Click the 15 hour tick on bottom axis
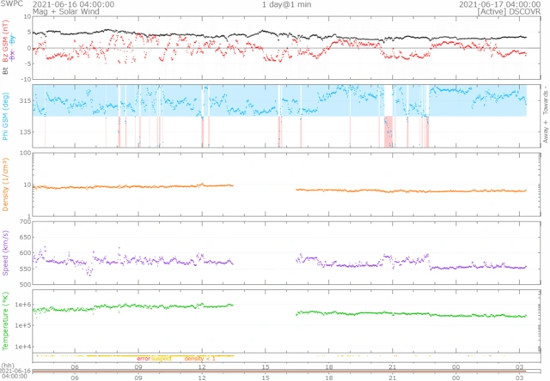550x381 pixels. tap(266, 377)
